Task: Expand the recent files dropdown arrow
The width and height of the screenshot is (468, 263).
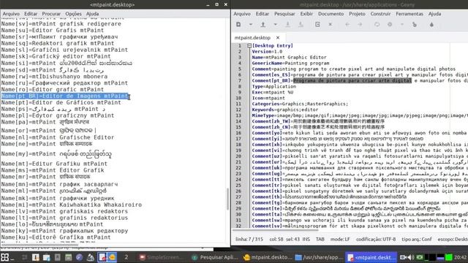Action: pyautogui.click(x=275, y=24)
